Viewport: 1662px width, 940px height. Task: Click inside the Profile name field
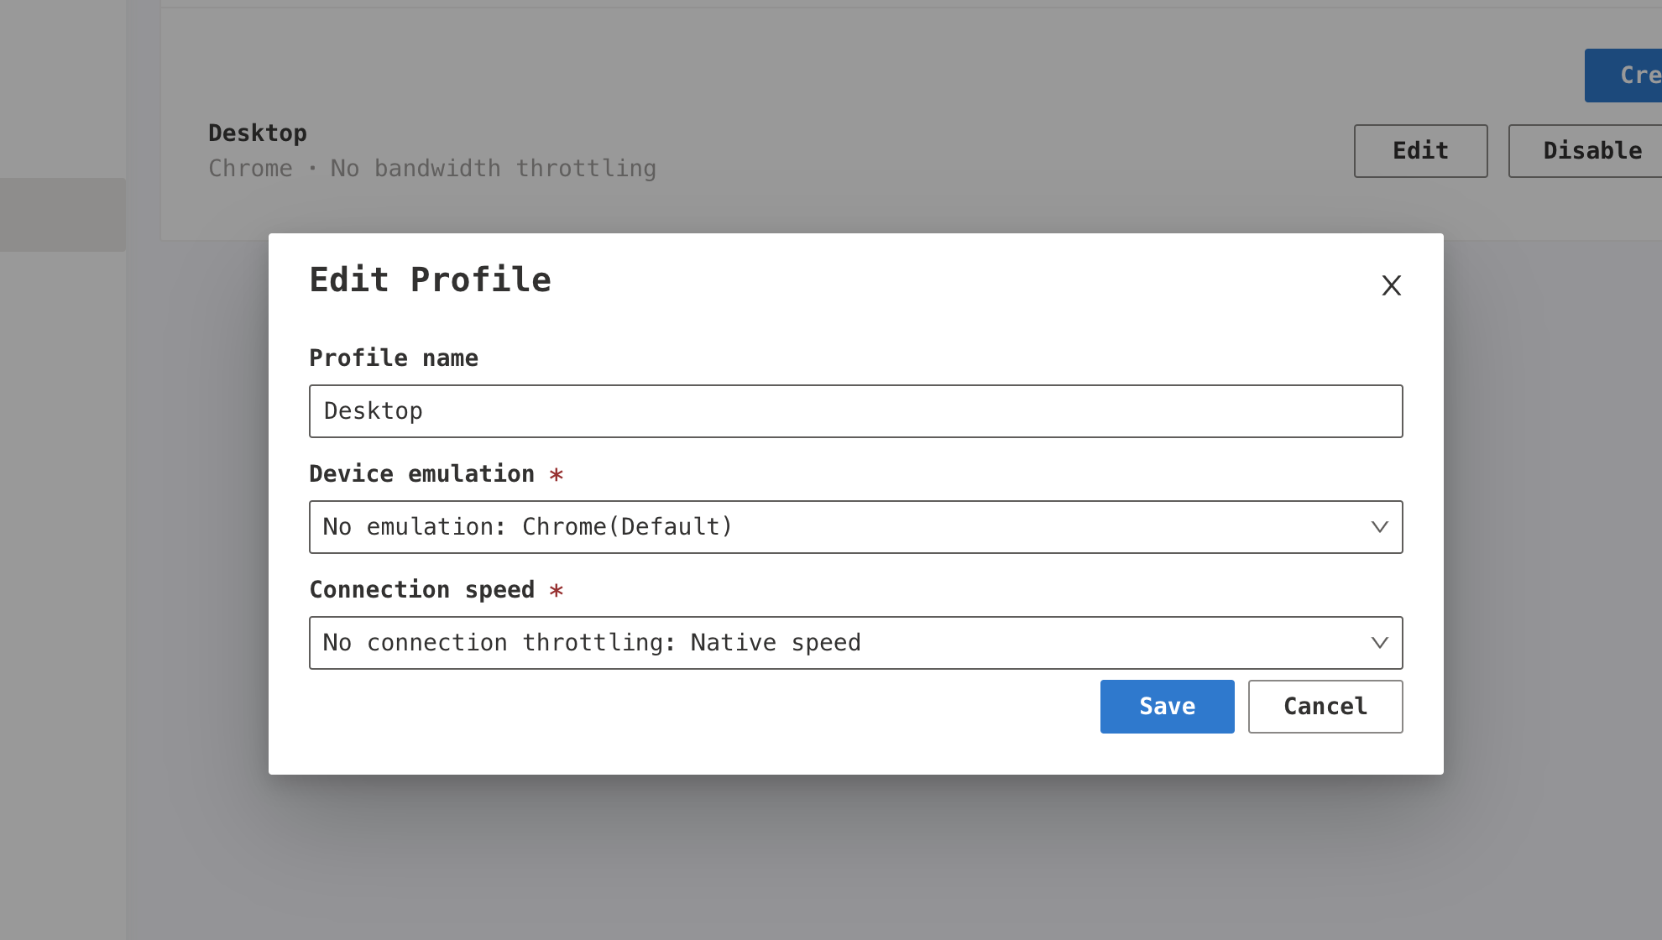click(x=855, y=410)
